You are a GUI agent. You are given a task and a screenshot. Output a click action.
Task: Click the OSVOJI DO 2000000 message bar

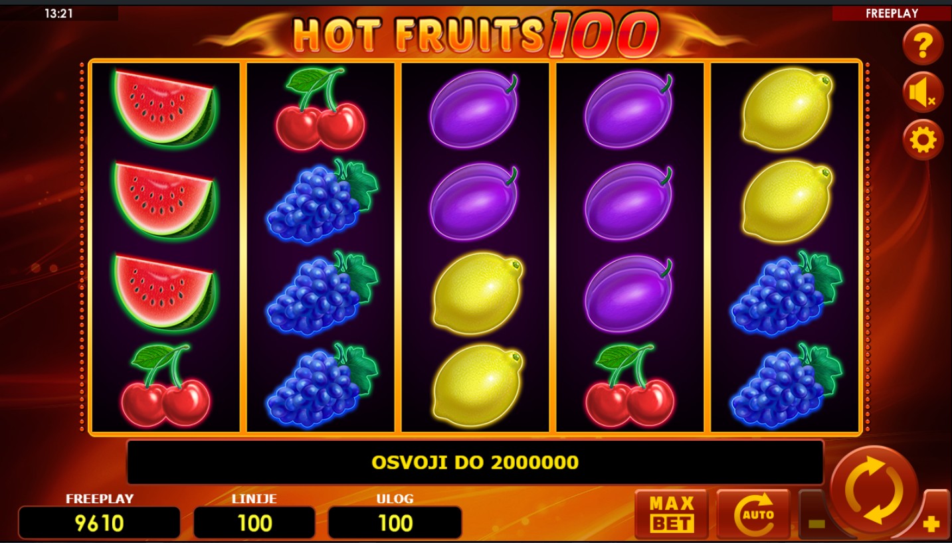[475, 462]
